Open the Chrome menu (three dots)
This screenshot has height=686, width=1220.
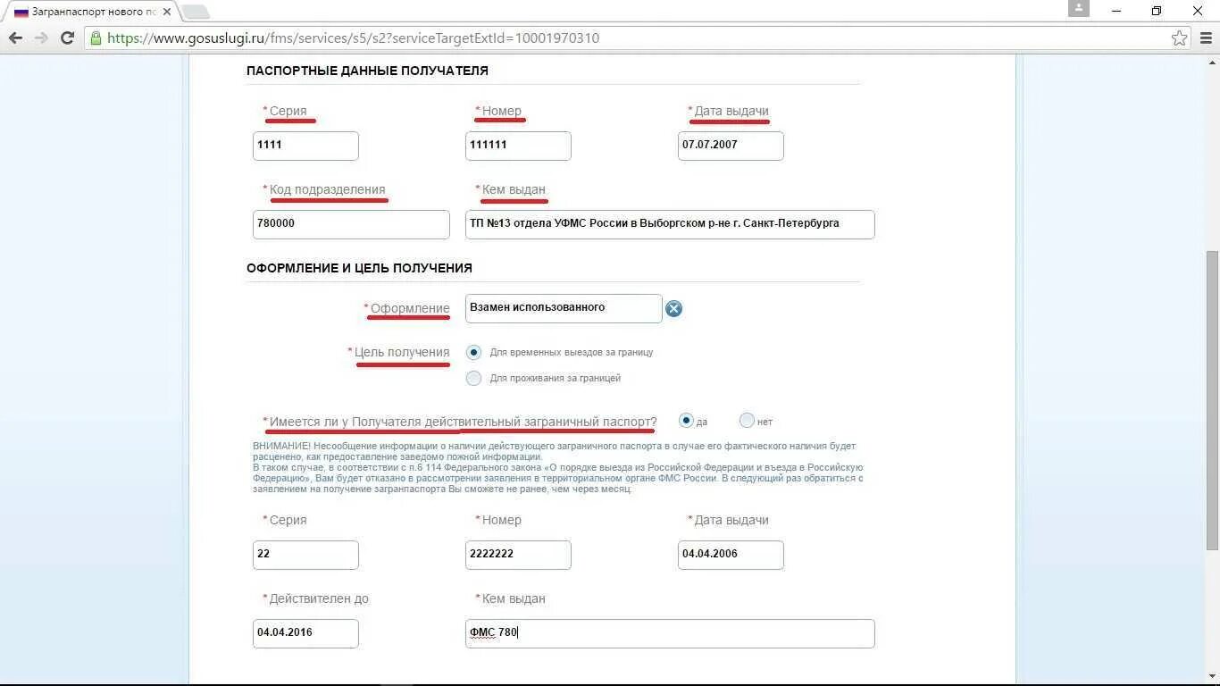(1207, 38)
